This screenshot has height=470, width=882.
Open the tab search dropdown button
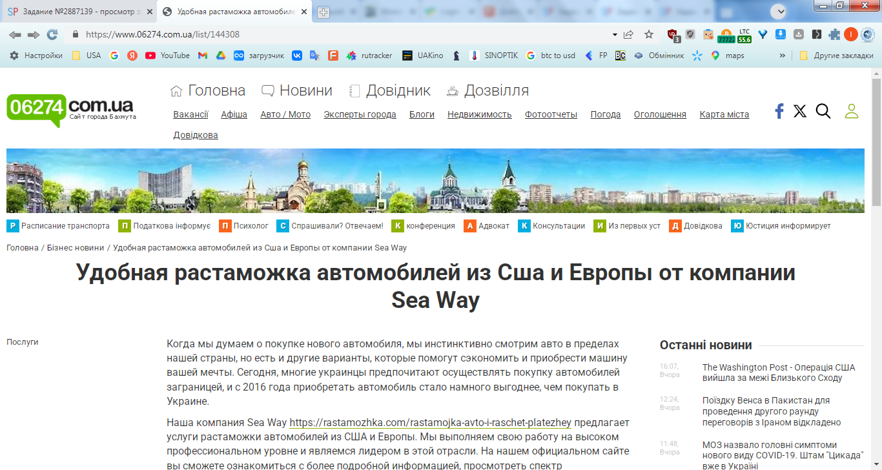tap(779, 11)
